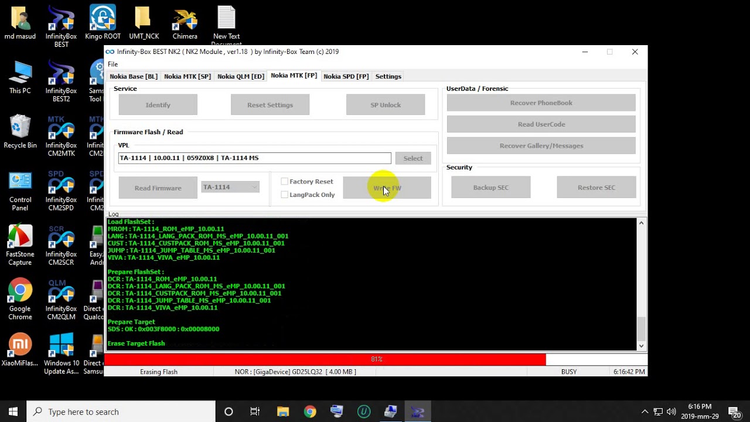Click 'Erase Target Flash' log line

coord(136,343)
